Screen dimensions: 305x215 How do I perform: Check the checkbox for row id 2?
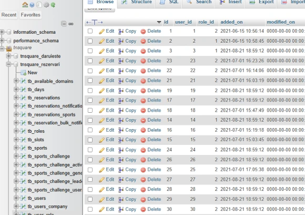coord(90,41)
